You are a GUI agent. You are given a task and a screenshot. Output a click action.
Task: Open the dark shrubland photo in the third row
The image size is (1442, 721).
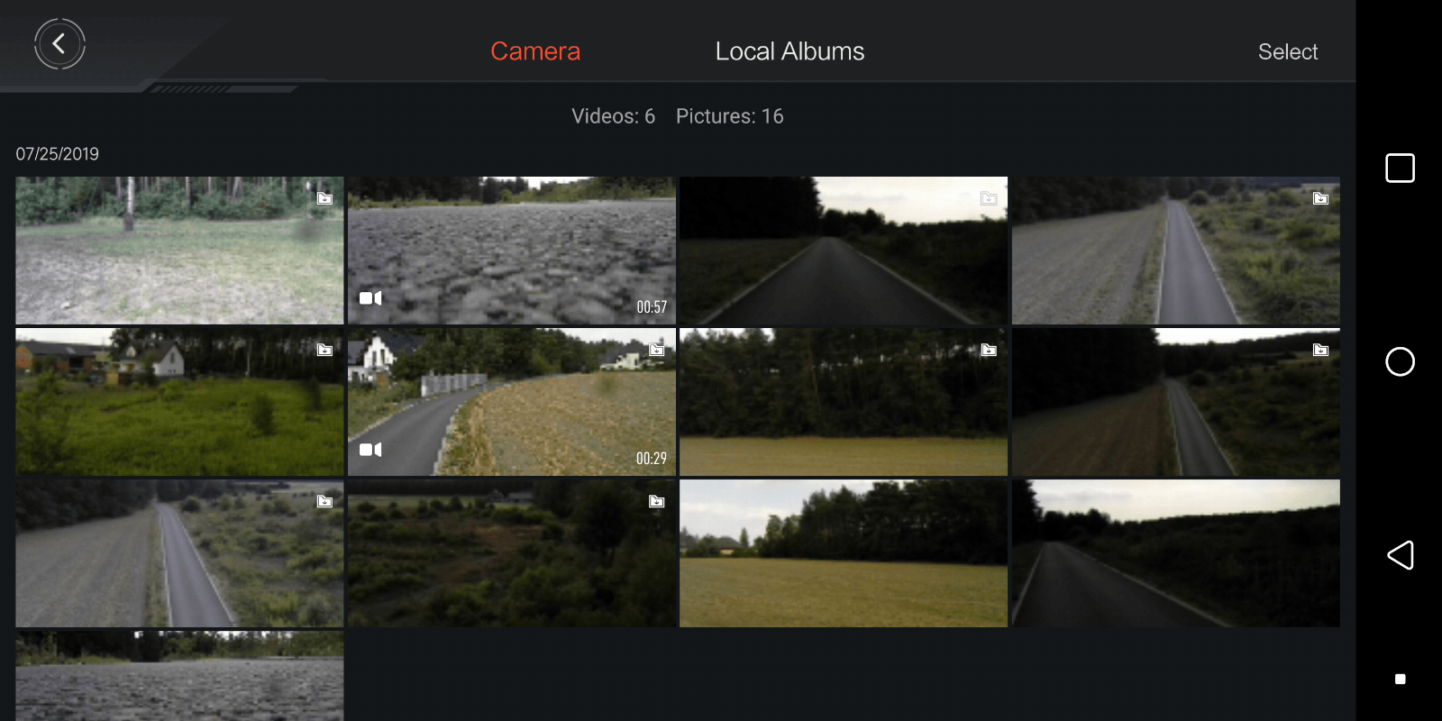(x=512, y=553)
